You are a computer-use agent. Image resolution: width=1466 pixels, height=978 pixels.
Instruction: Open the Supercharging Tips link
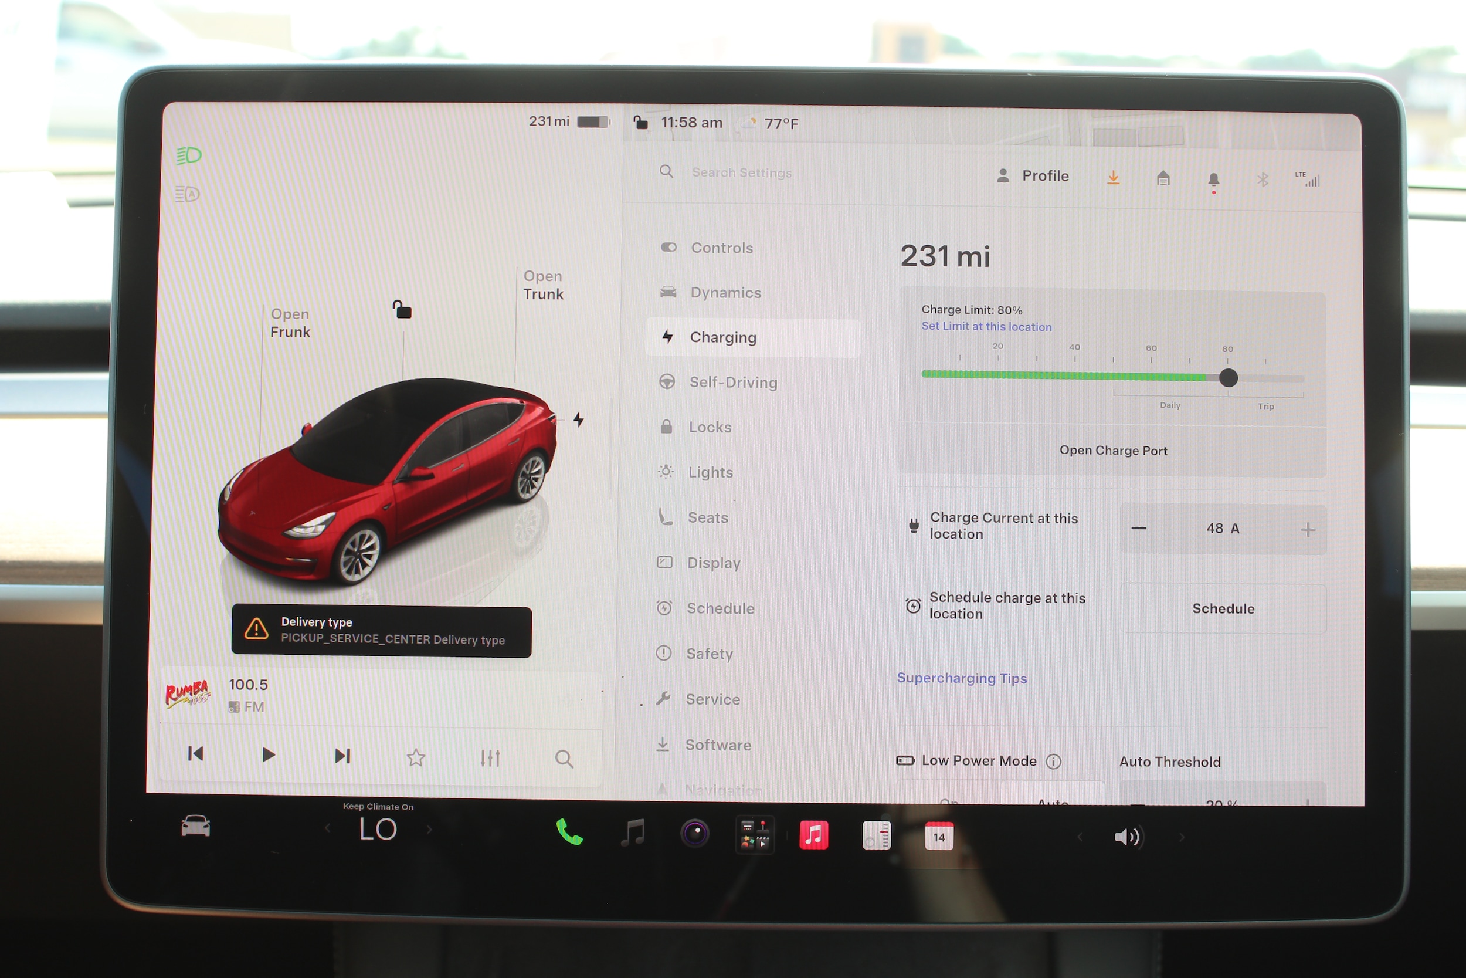click(962, 678)
